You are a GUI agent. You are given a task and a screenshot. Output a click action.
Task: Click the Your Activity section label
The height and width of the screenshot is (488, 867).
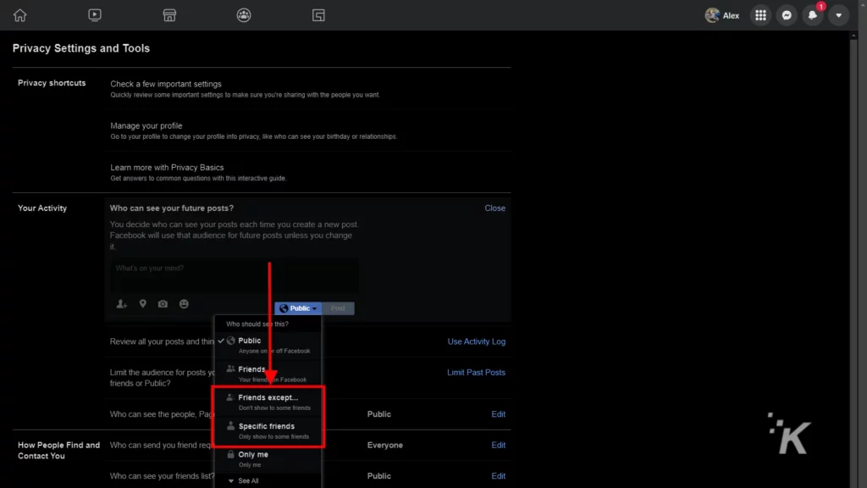click(42, 208)
